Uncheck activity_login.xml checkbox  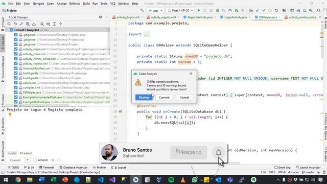point(16,49)
